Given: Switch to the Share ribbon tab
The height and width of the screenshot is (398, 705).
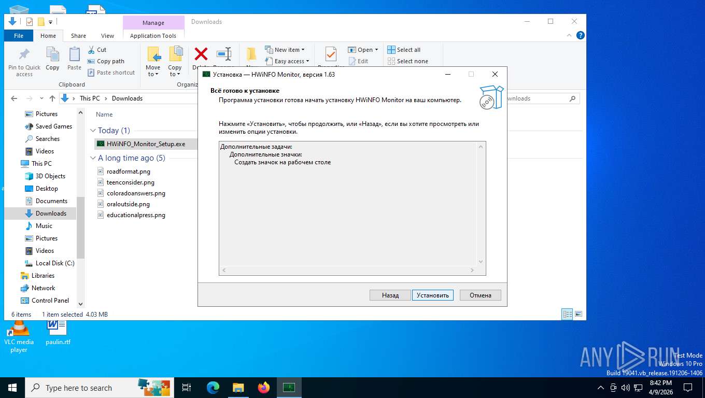Looking at the screenshot, I should tap(78, 36).
